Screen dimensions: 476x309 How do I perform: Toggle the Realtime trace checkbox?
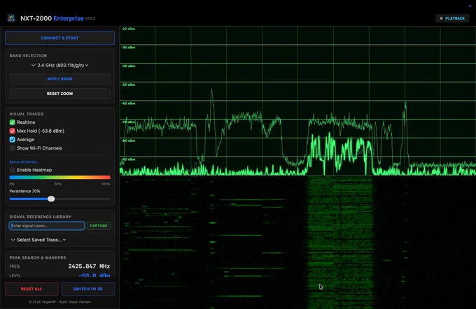(12, 122)
